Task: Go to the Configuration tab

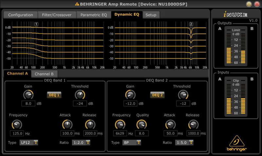Action: coord(20,15)
